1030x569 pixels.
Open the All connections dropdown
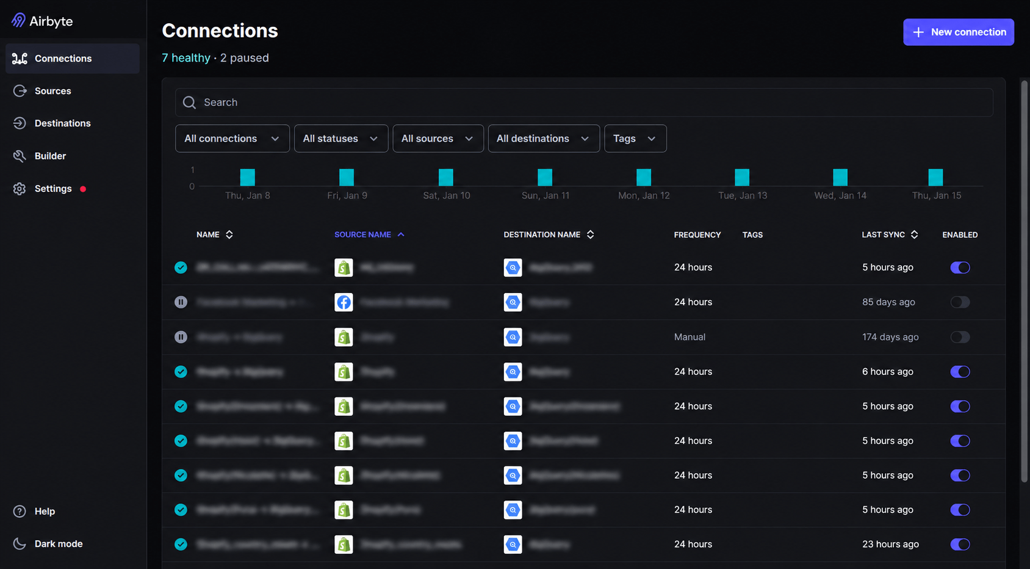(x=232, y=139)
